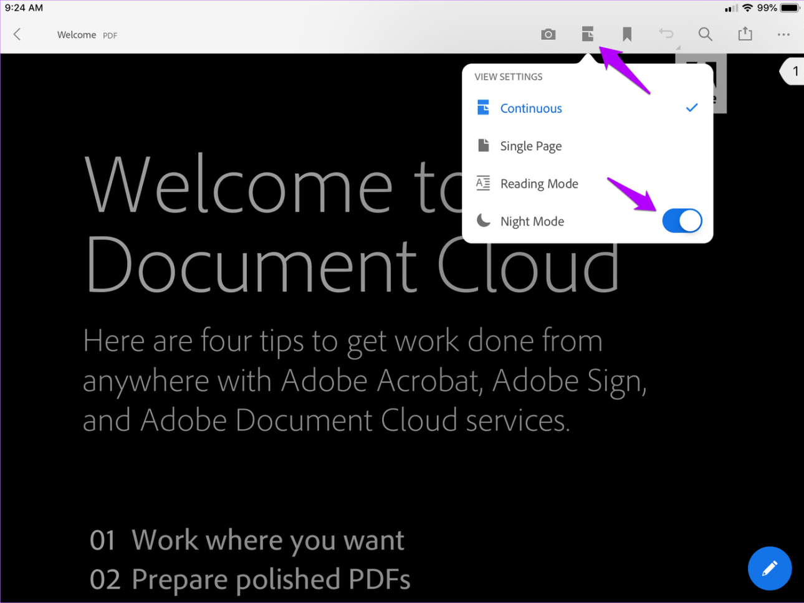The image size is (804, 603).
Task: Tap the battery indicator in status bar
Action: pos(790,8)
